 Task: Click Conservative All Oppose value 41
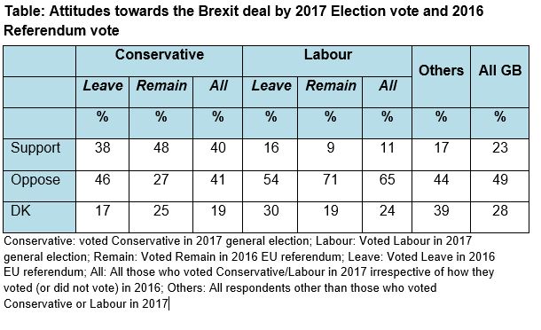pos(217,179)
